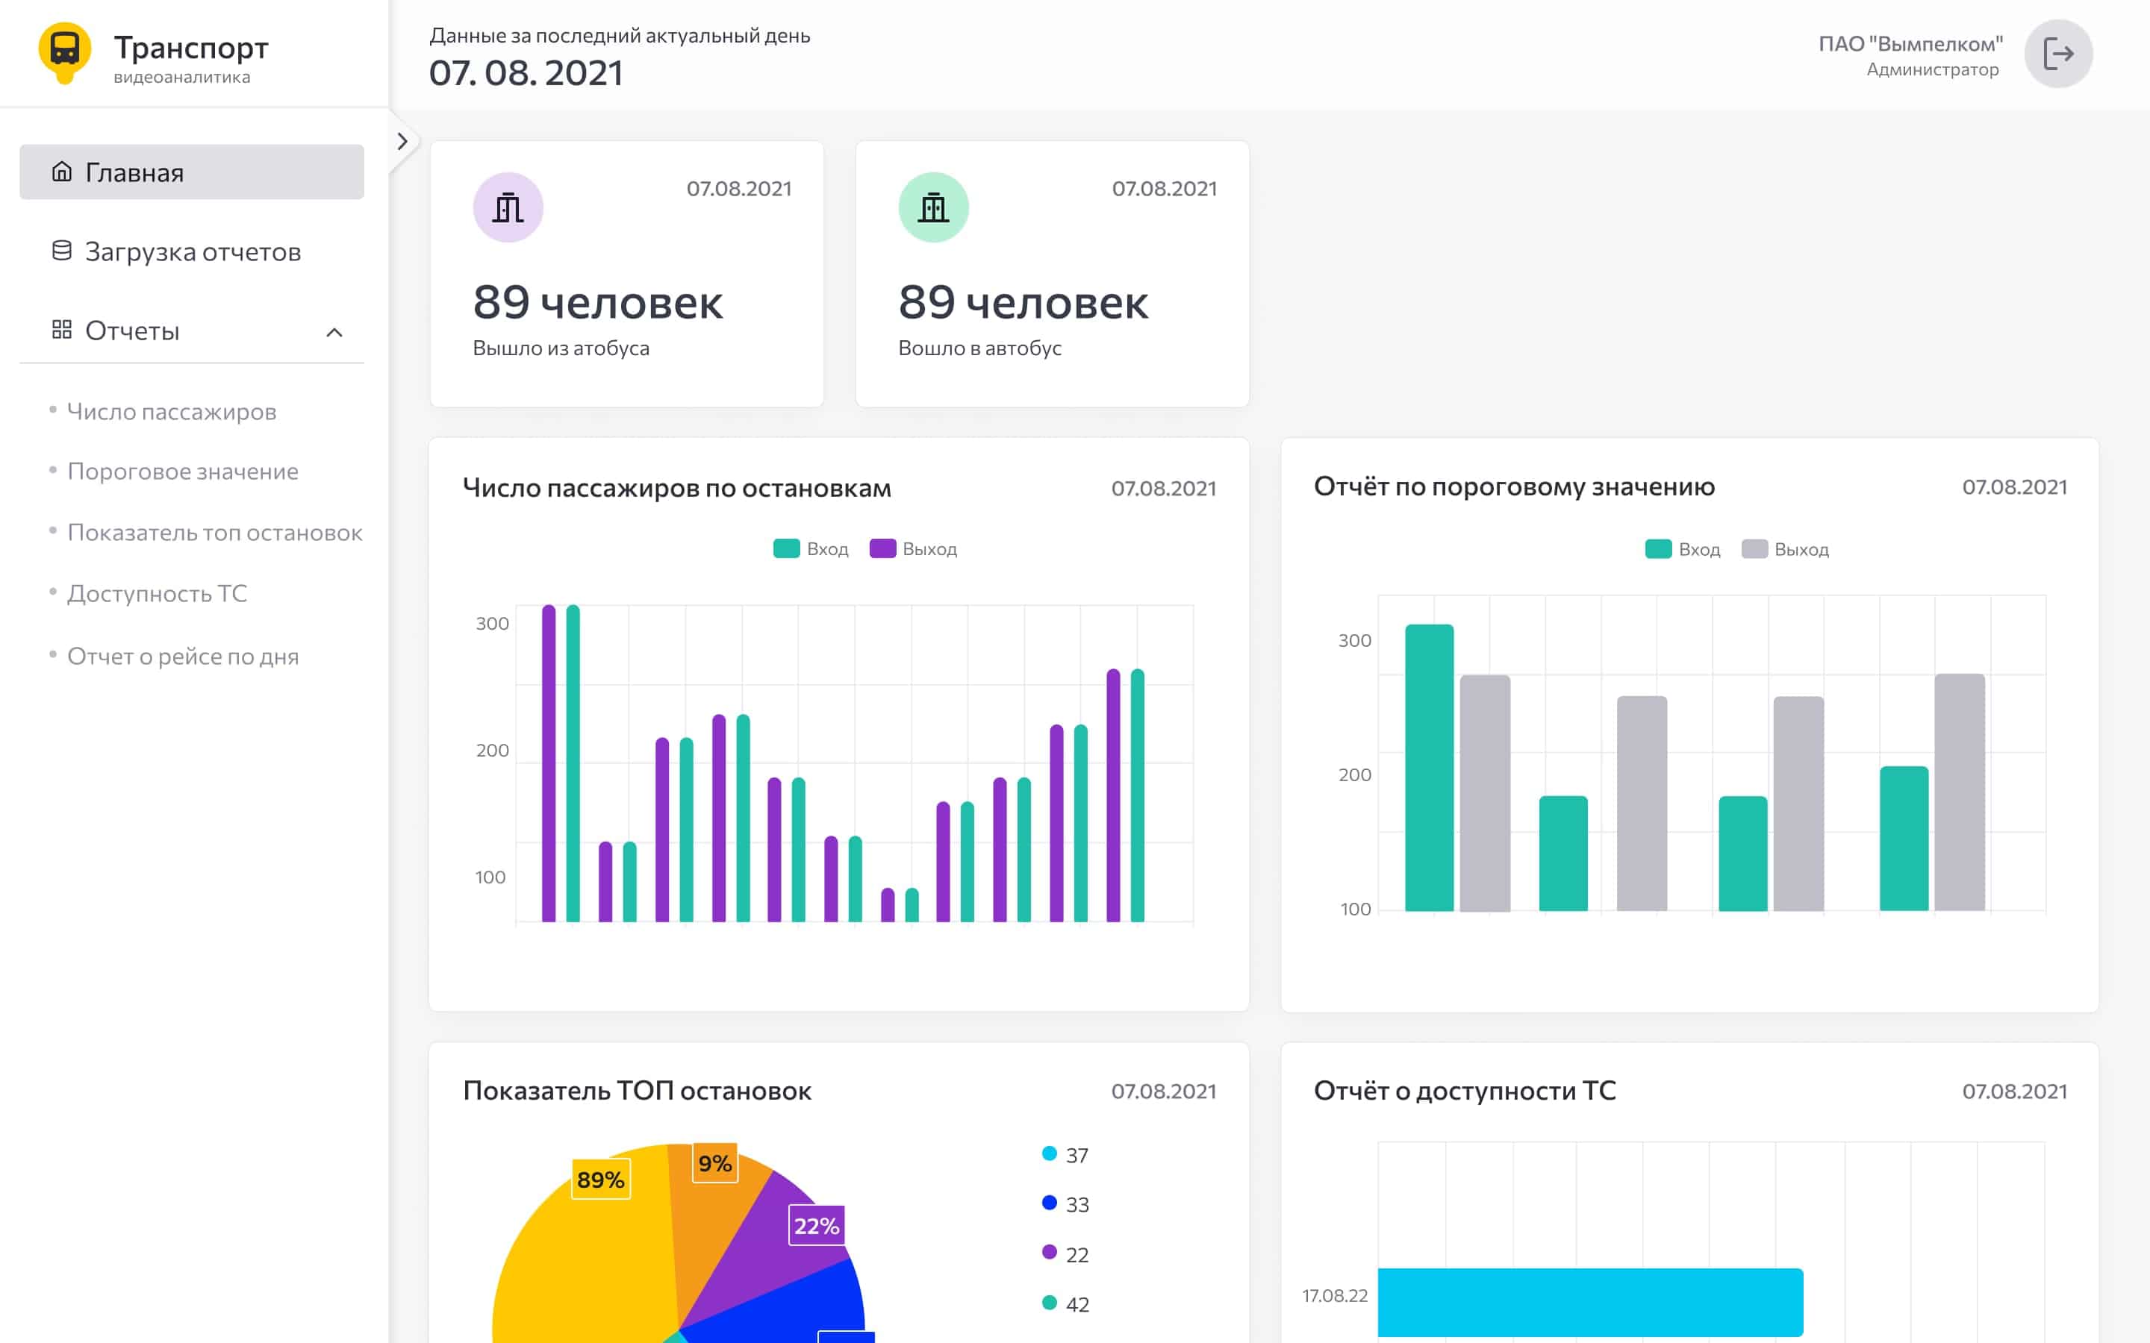This screenshot has width=2150, height=1343.
Task: Open Число пассажиров report
Action: coord(172,411)
